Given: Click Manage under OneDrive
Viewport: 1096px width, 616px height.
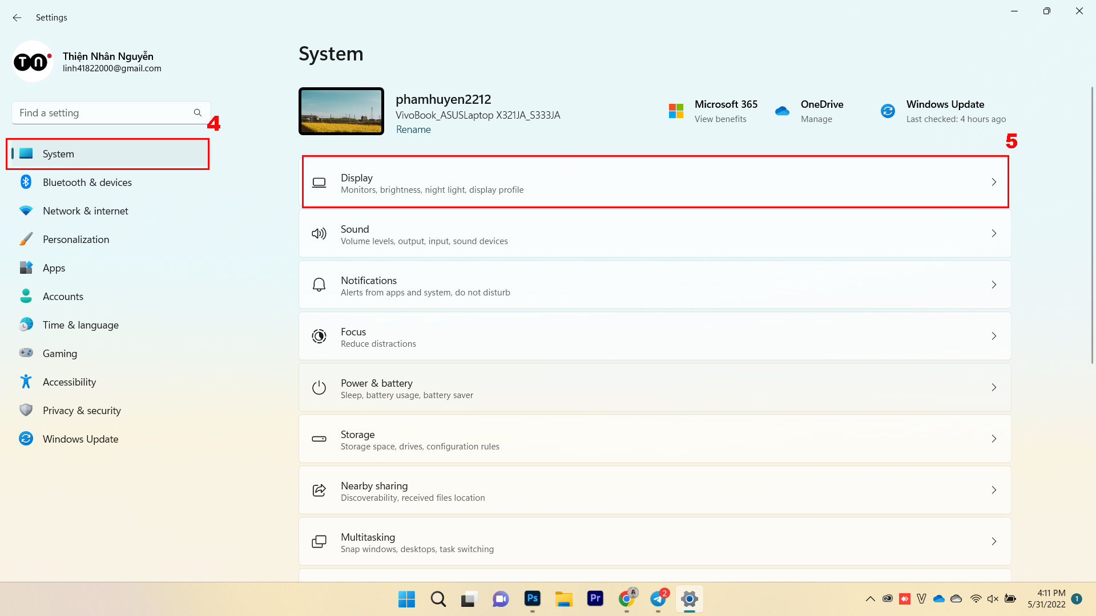Looking at the screenshot, I should point(816,119).
